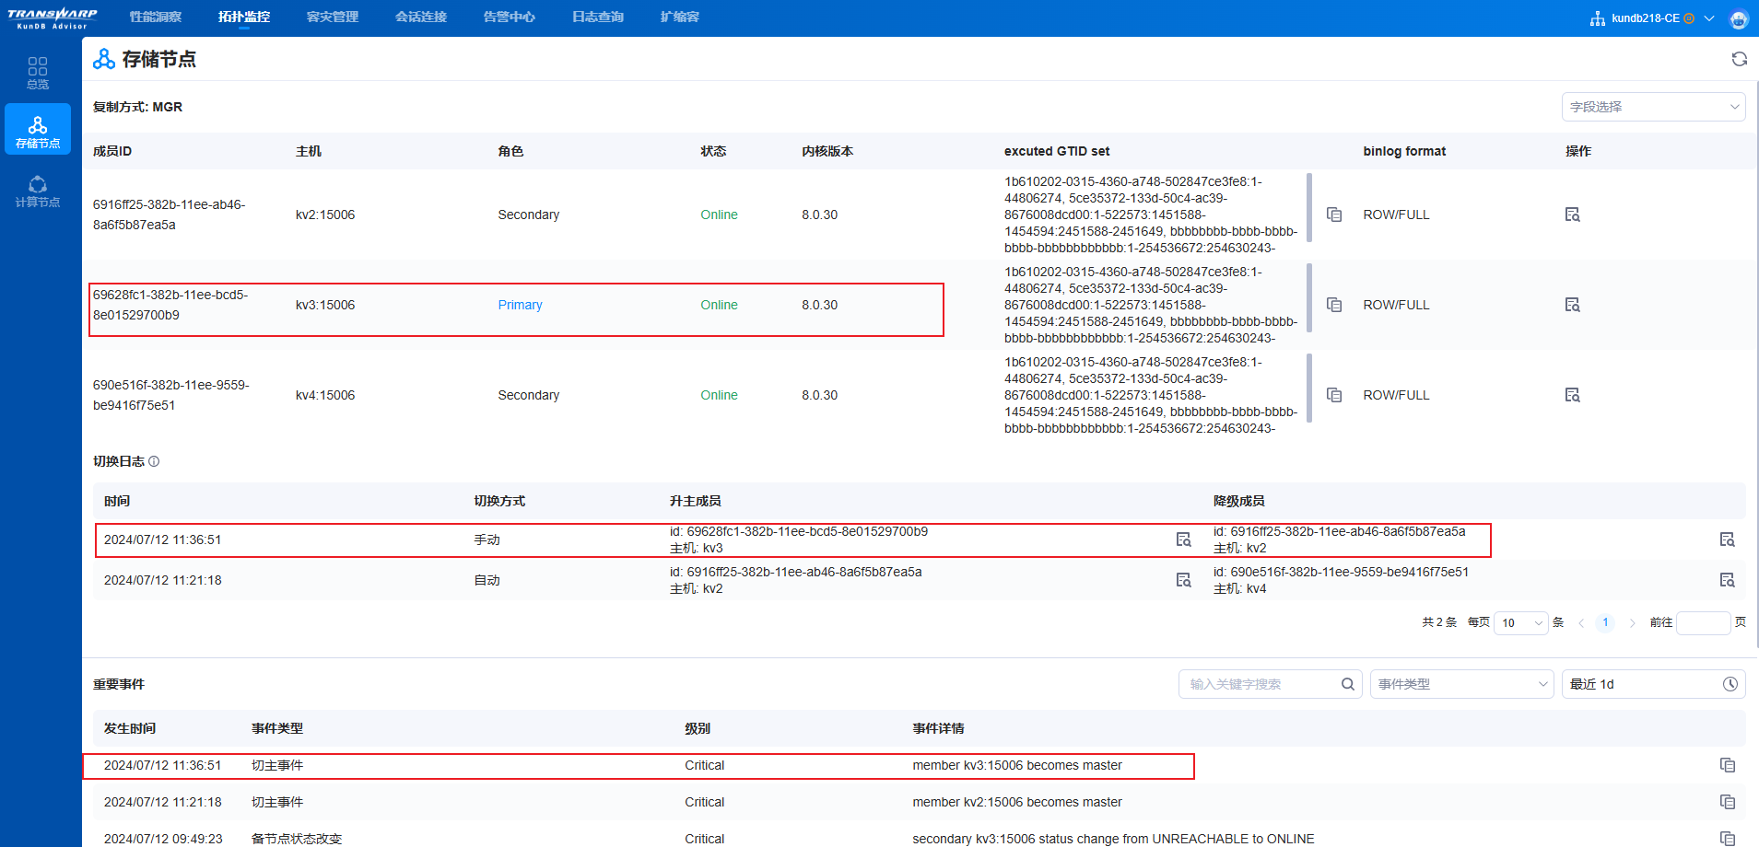
Task: Copy the 'kv3:15006 becomes master' event row
Action: 1728,765
